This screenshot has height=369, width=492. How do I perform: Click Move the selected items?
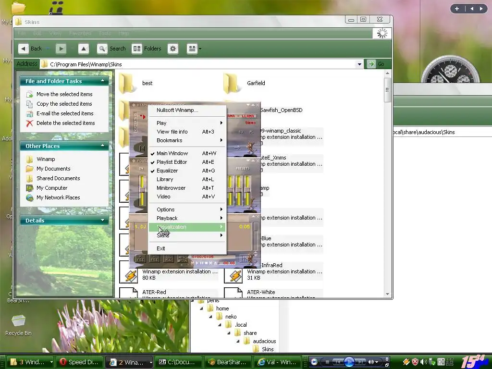(x=64, y=94)
